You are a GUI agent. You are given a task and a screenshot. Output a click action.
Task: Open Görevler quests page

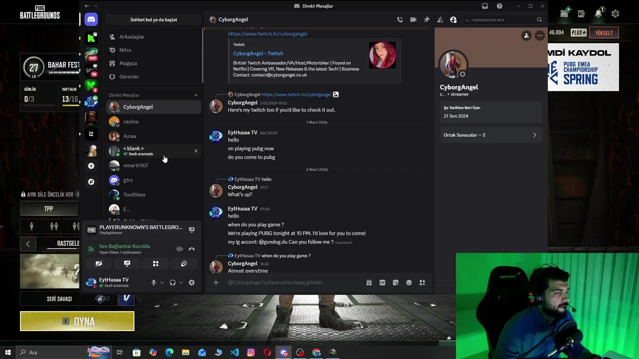point(154,77)
